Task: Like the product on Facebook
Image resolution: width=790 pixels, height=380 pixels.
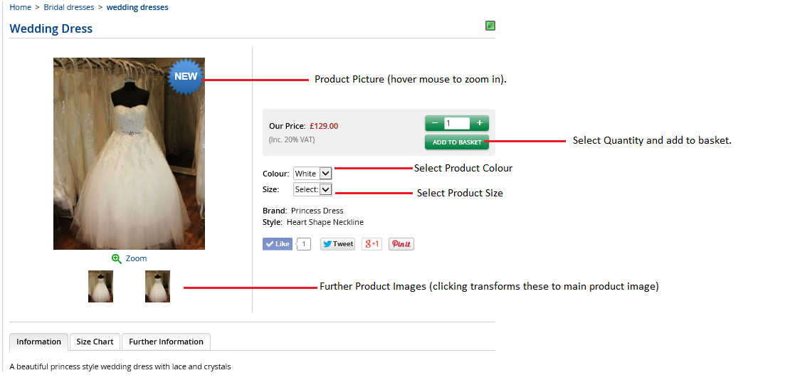Action: point(277,244)
